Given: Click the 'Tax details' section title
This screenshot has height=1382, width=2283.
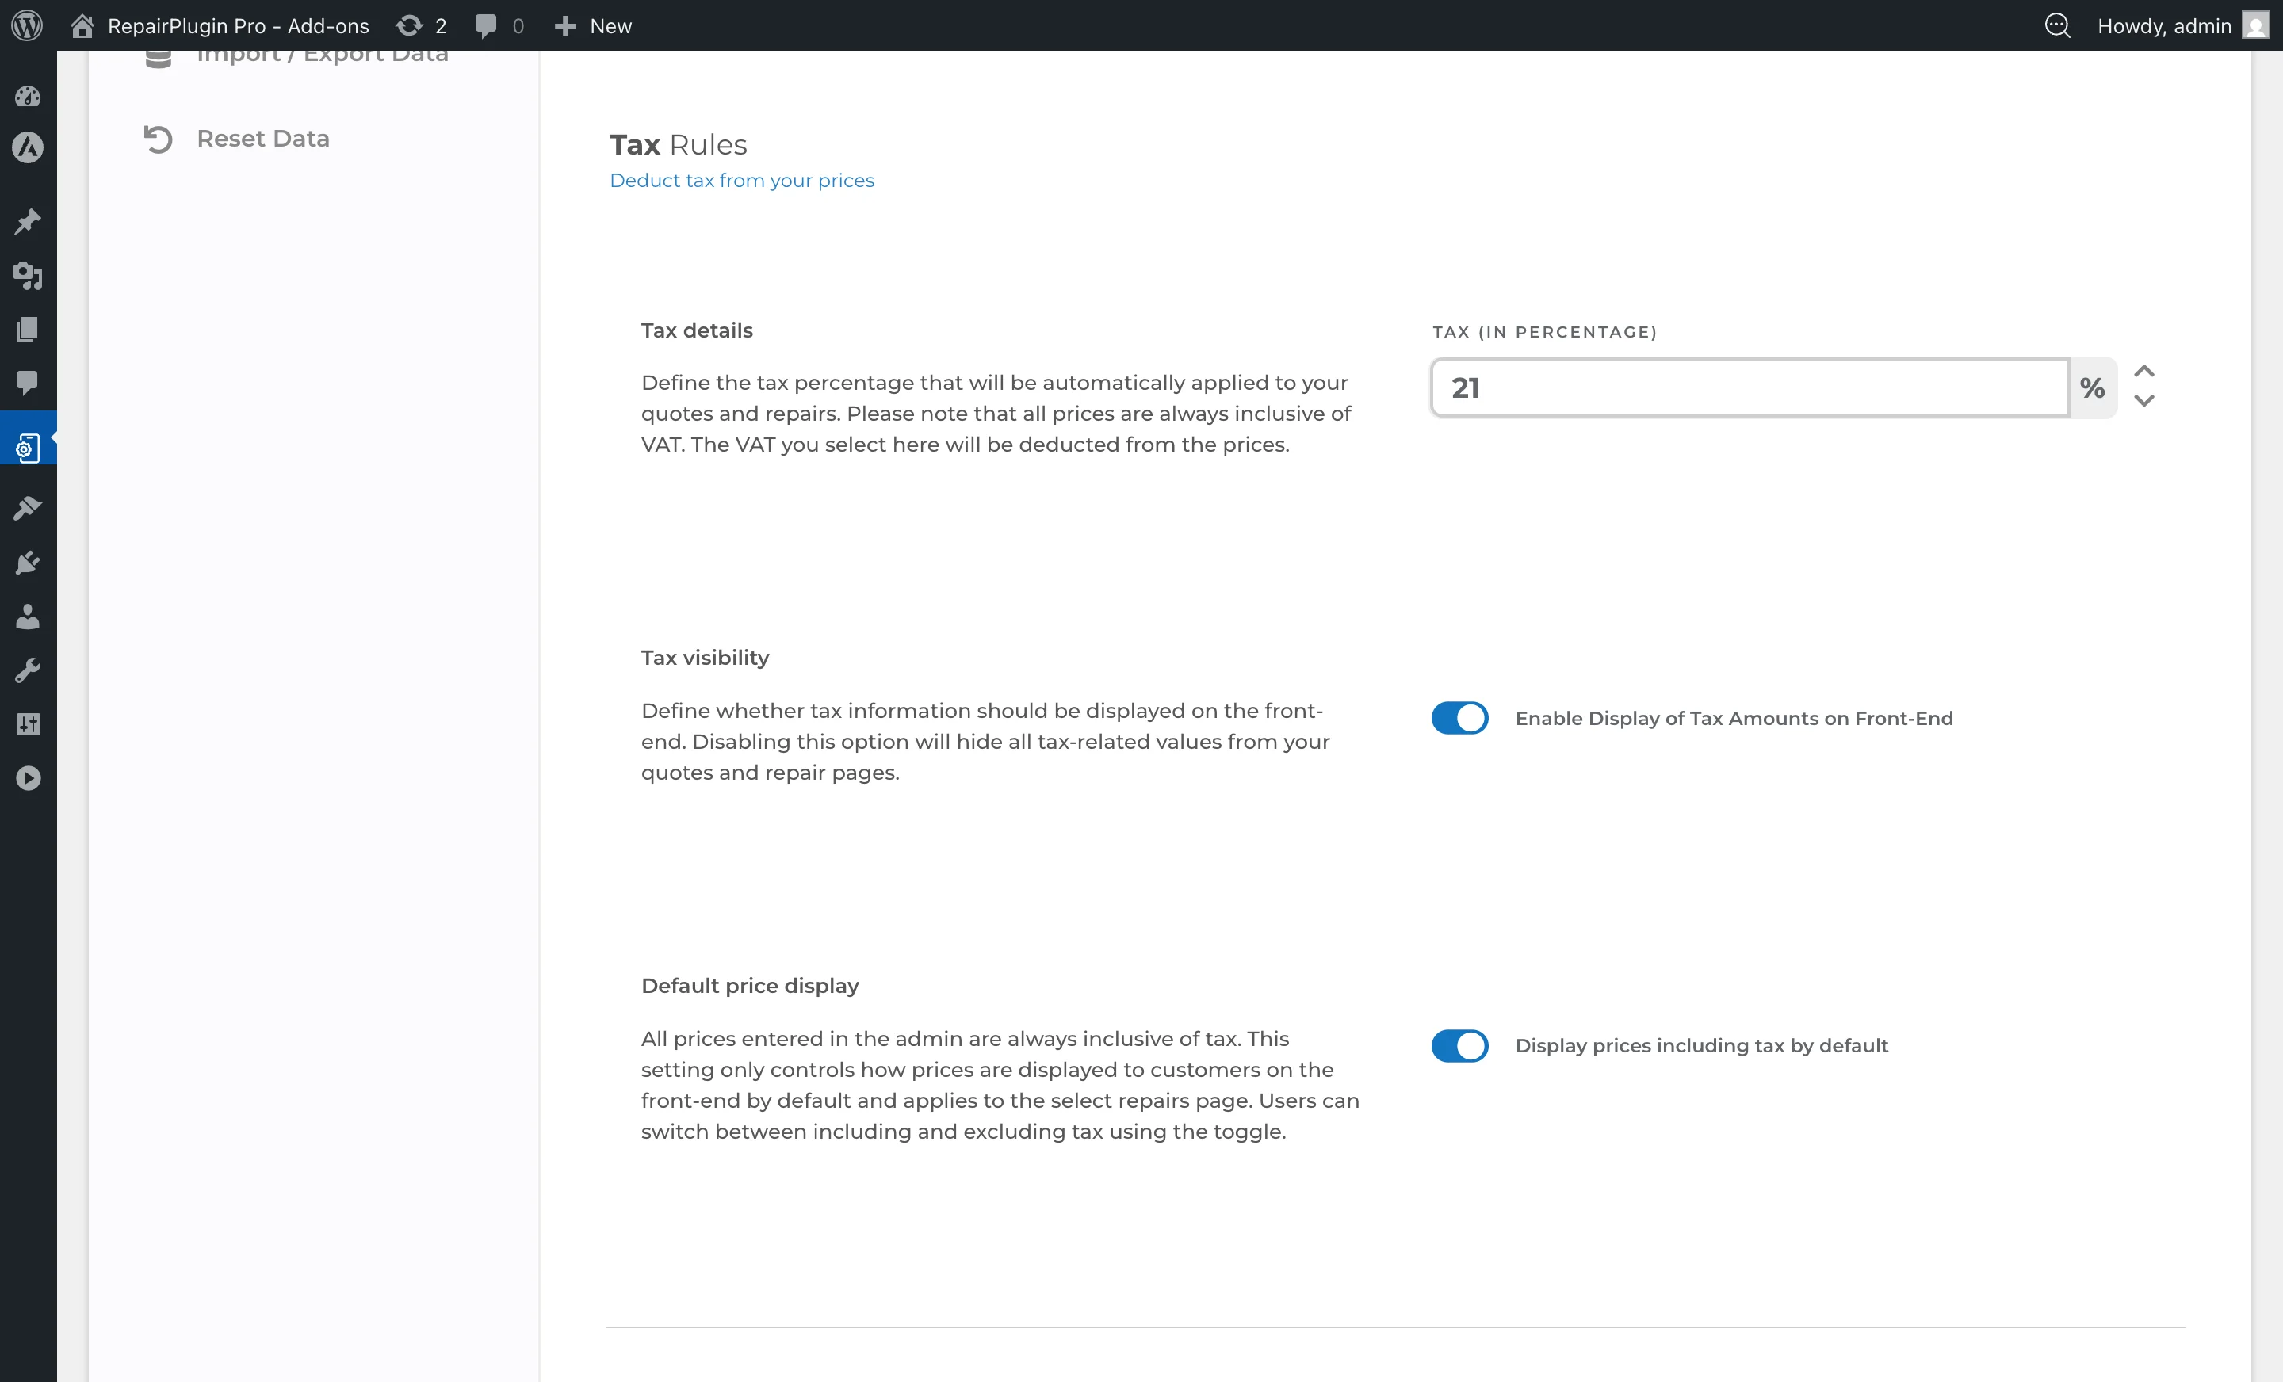Looking at the screenshot, I should tap(697, 330).
